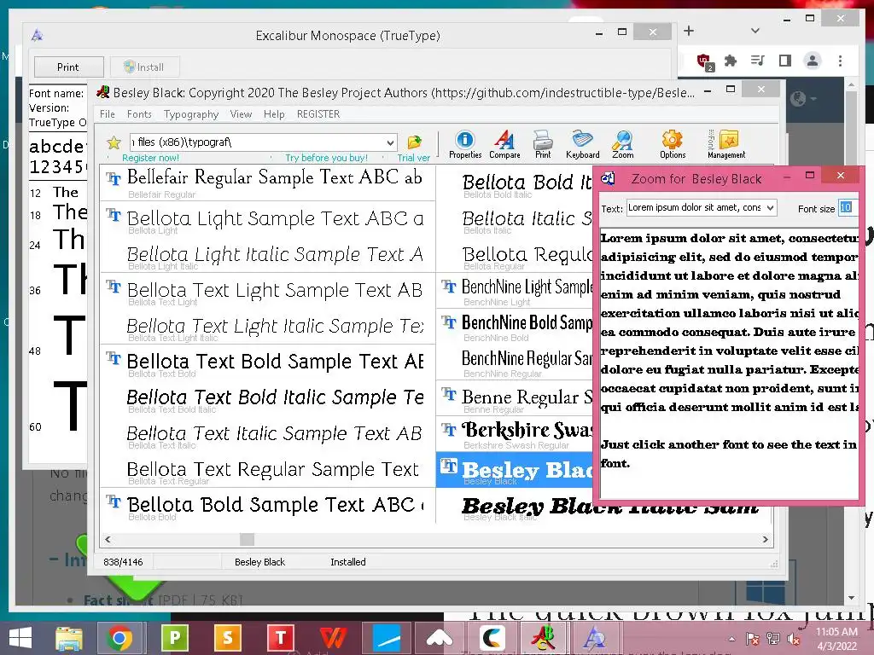
Task: Open Chrome extensions puzzle icon
Action: pos(731,61)
